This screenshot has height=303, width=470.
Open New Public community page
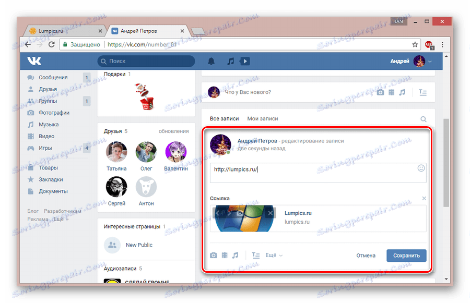point(139,245)
